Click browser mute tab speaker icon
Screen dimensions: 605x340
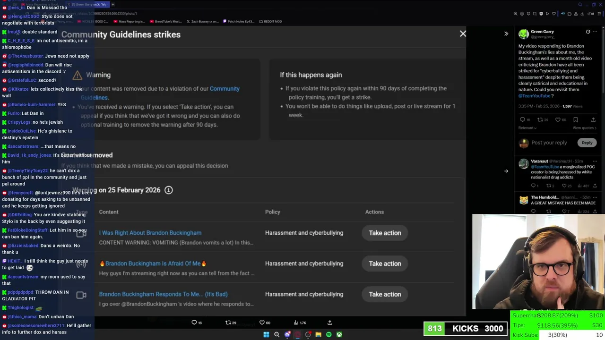pos(563,14)
